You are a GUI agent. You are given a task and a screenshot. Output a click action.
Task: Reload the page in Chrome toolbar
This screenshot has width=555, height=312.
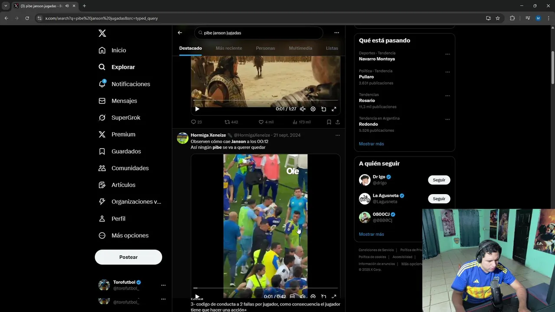pyautogui.click(x=27, y=18)
